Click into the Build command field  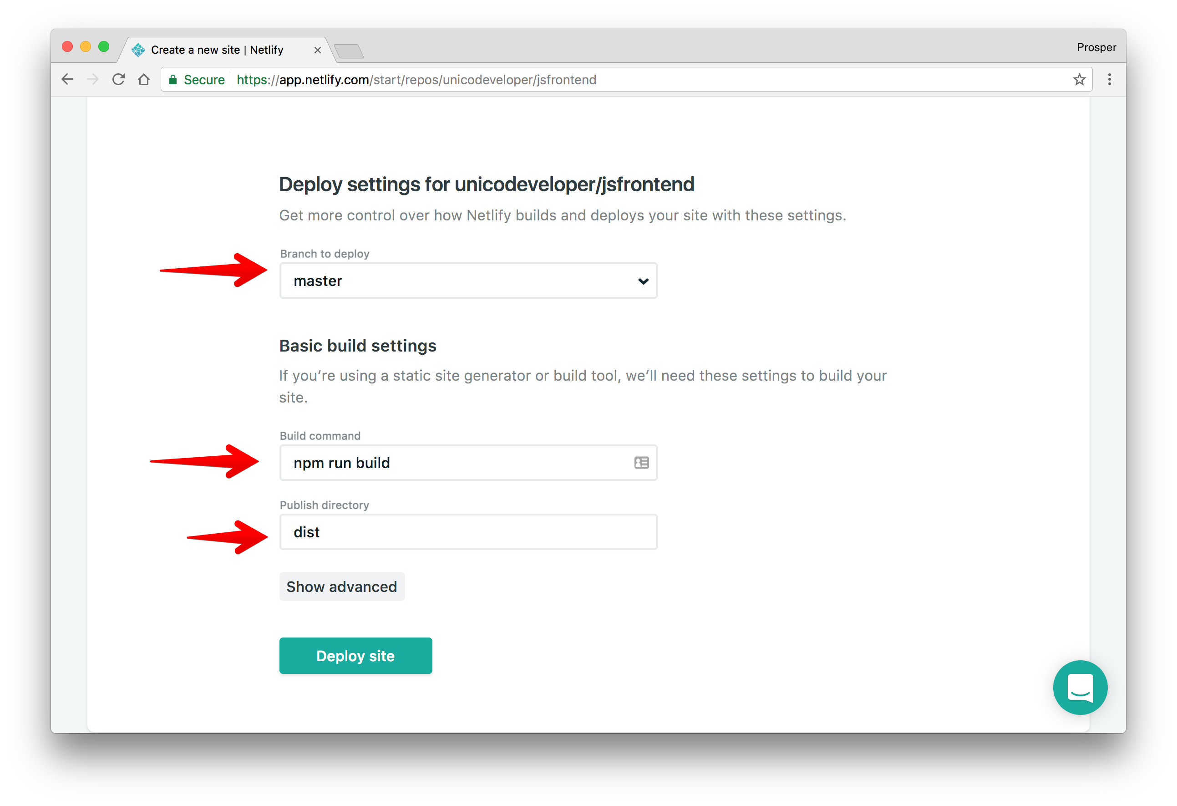click(468, 463)
